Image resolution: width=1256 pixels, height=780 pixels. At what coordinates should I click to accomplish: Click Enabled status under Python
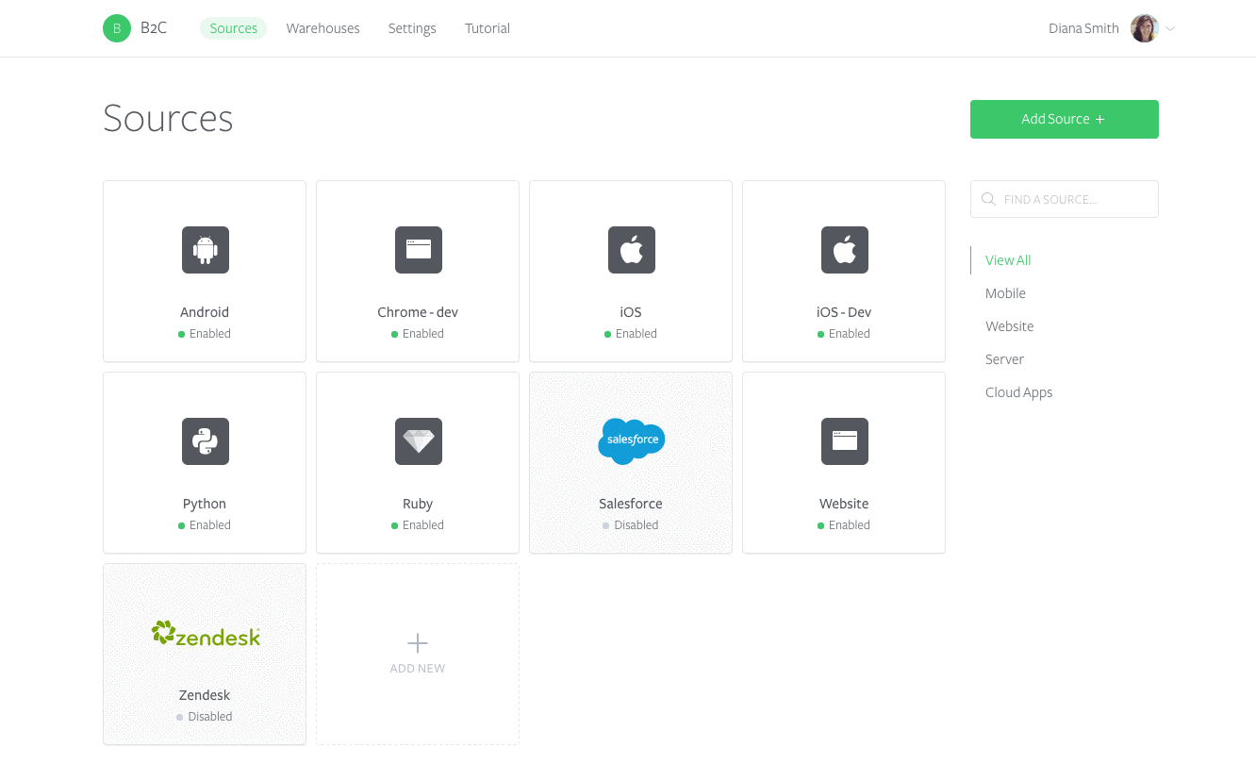(205, 525)
